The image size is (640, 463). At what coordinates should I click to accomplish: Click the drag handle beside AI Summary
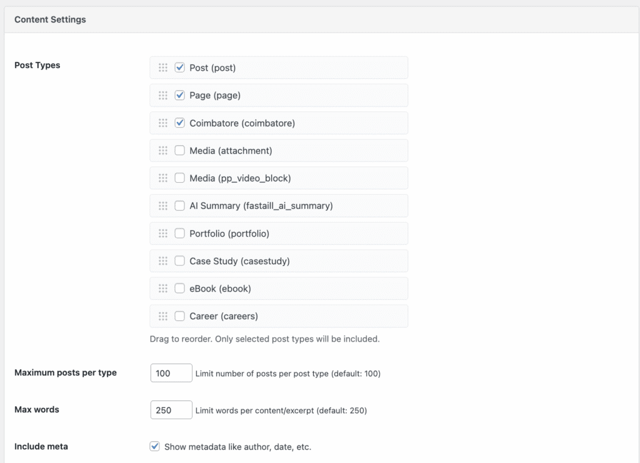pos(163,205)
